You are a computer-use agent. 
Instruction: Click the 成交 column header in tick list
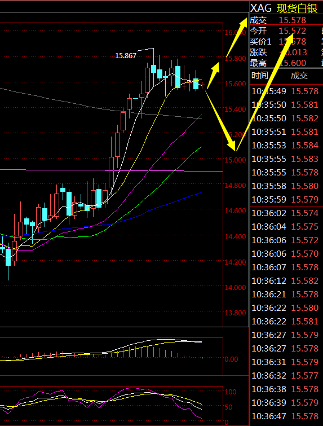tap(299, 76)
